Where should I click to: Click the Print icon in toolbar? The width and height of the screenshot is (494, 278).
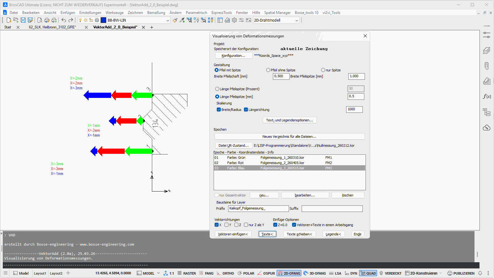47,20
